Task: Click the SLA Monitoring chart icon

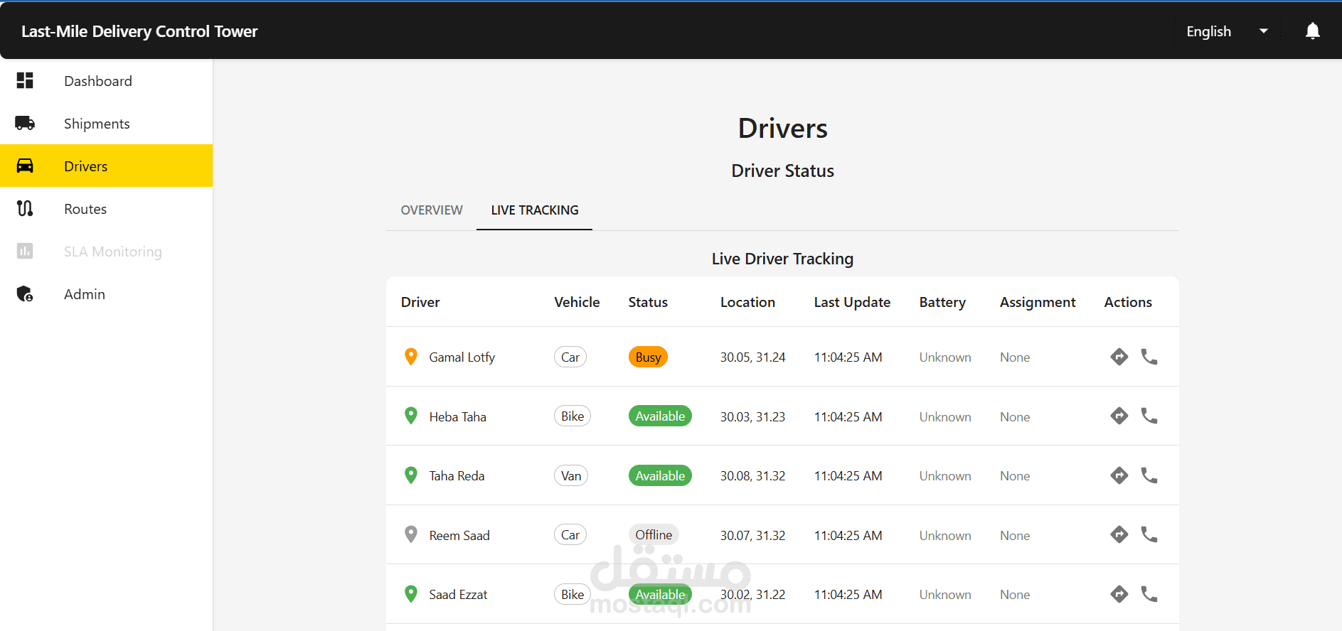Action: [25, 251]
